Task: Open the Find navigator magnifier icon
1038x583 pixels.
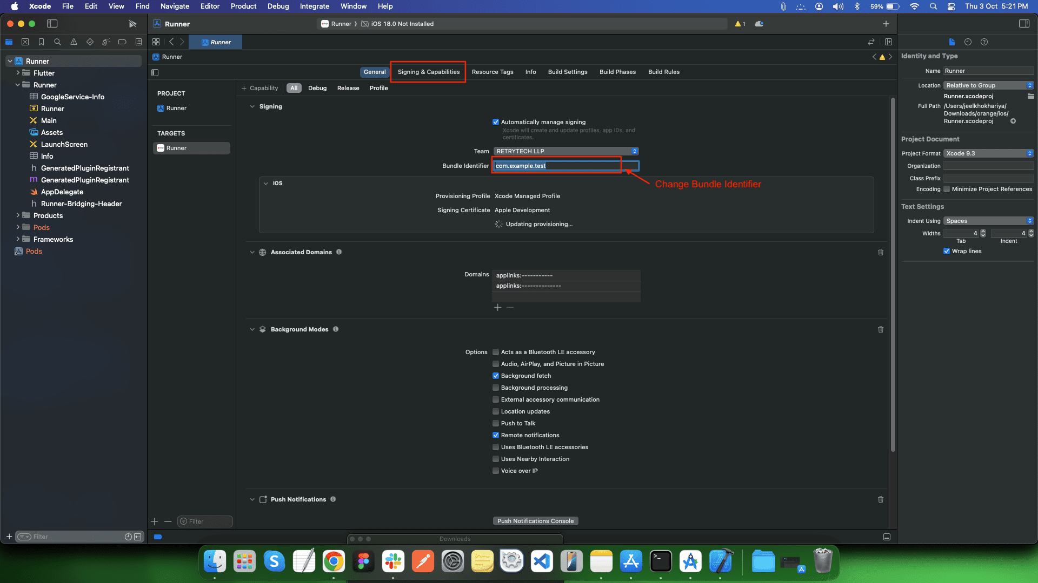Action: pyautogui.click(x=57, y=42)
